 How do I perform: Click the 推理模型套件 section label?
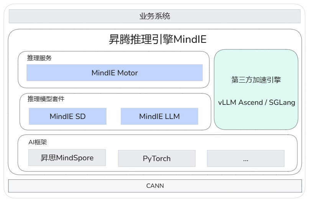coord(46,99)
